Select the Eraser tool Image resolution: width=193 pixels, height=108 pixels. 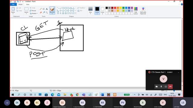(41, 13)
